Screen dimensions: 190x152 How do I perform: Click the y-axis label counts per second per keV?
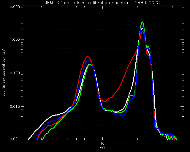(x=4, y=73)
